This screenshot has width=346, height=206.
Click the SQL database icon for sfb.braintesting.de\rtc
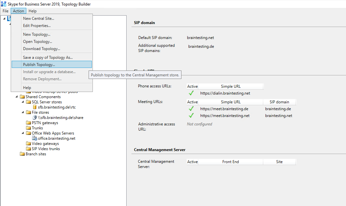tap(35, 107)
